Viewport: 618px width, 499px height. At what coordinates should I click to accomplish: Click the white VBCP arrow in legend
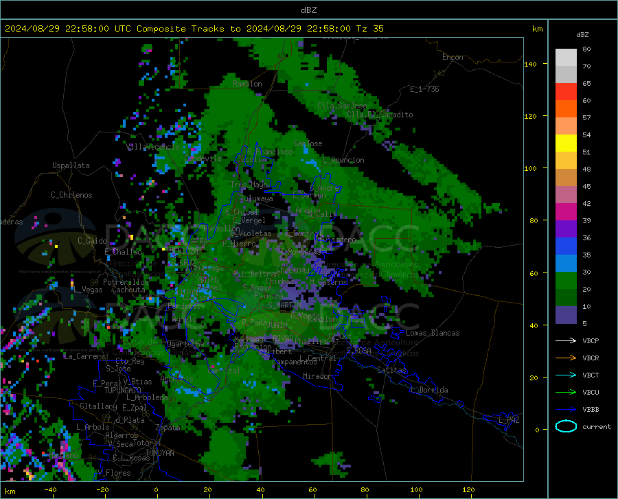[566, 340]
